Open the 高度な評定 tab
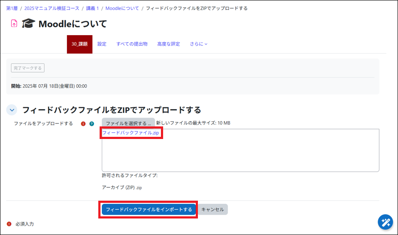Viewport: 398px width, 235px height. [168, 44]
